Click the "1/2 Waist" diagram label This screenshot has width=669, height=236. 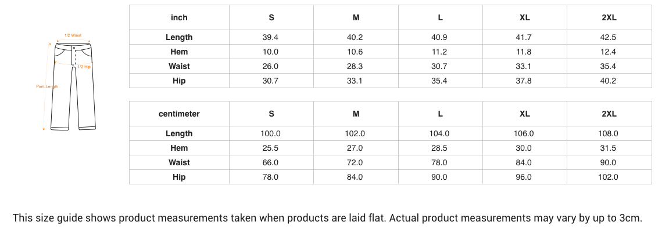point(73,36)
